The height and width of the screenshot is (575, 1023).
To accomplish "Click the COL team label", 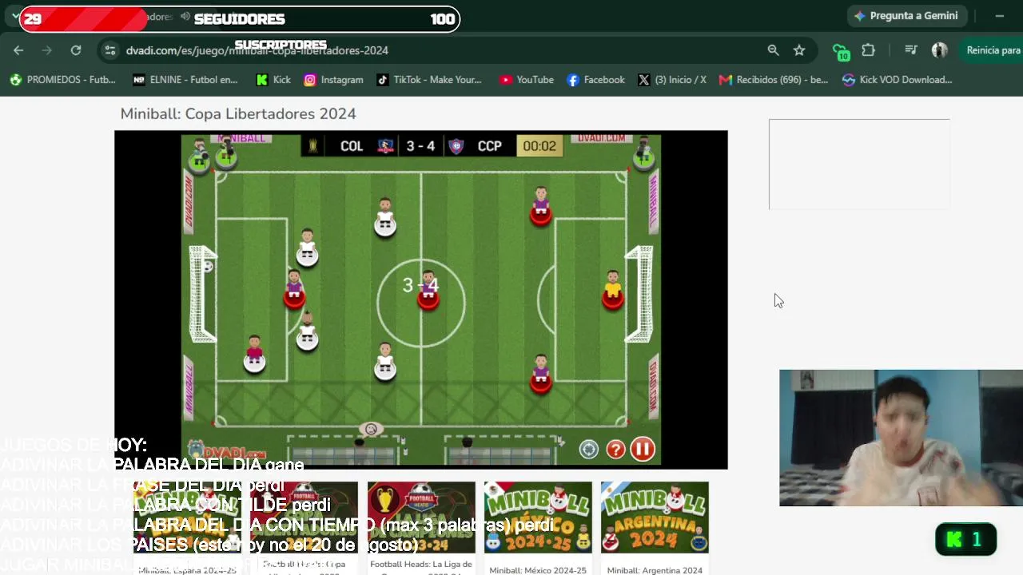I will (352, 146).
